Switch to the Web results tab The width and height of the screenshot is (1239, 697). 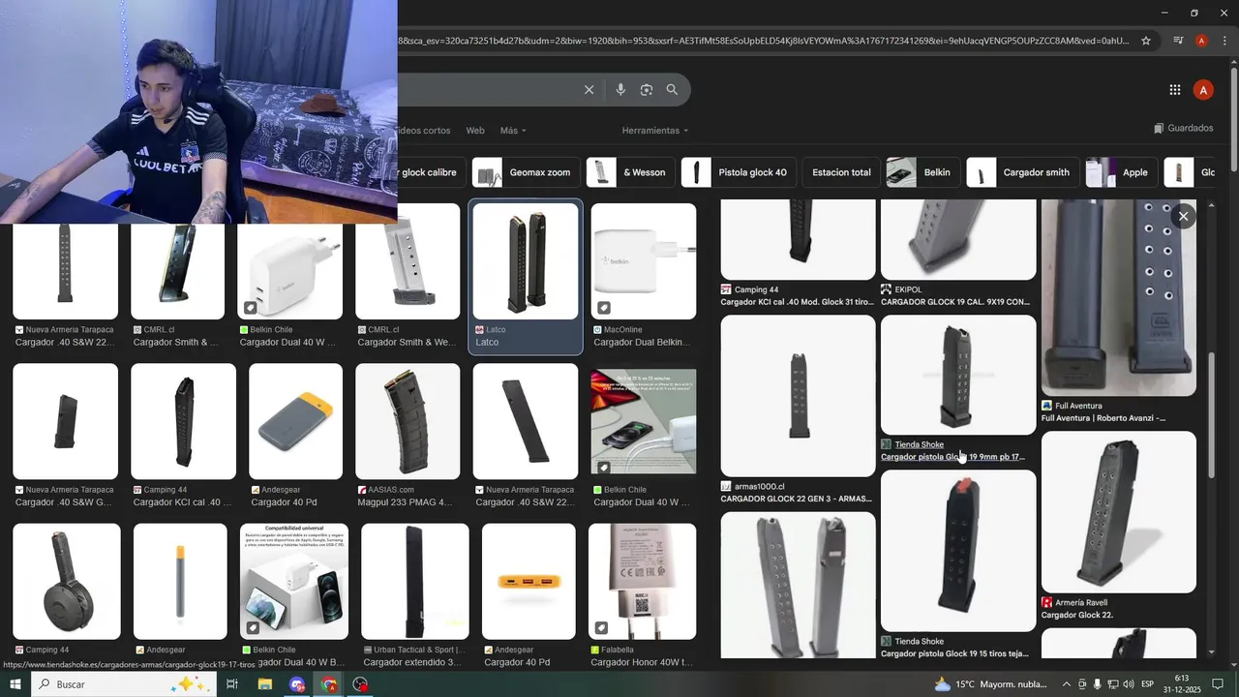475,131
